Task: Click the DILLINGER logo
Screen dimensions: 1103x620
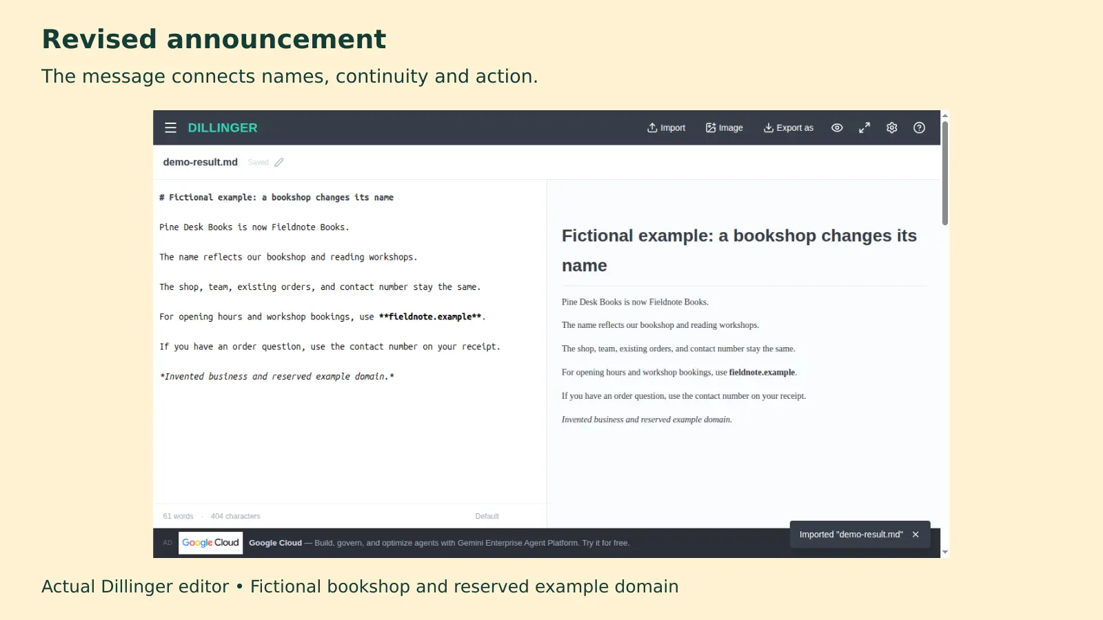Action: (x=222, y=127)
